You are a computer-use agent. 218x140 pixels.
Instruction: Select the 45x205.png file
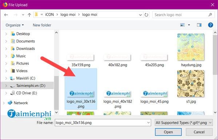pos(154,60)
